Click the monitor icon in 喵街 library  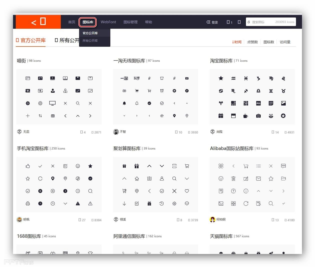(x=53, y=103)
